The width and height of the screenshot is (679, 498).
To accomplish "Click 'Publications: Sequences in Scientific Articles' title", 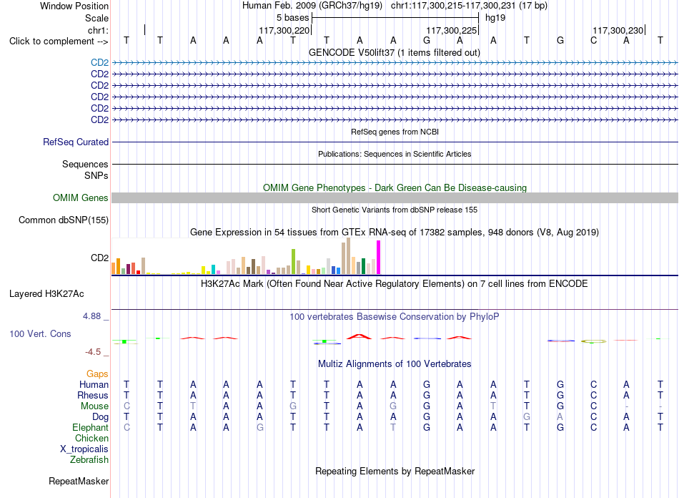I will (x=395, y=154).
